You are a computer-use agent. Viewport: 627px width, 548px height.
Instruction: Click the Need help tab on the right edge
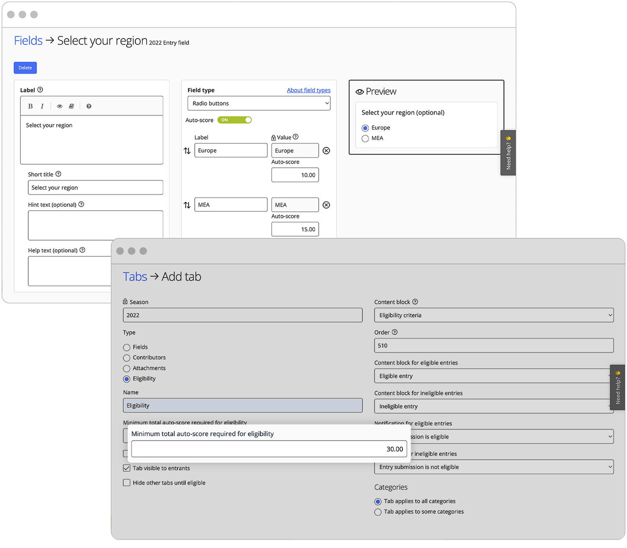[x=617, y=387]
